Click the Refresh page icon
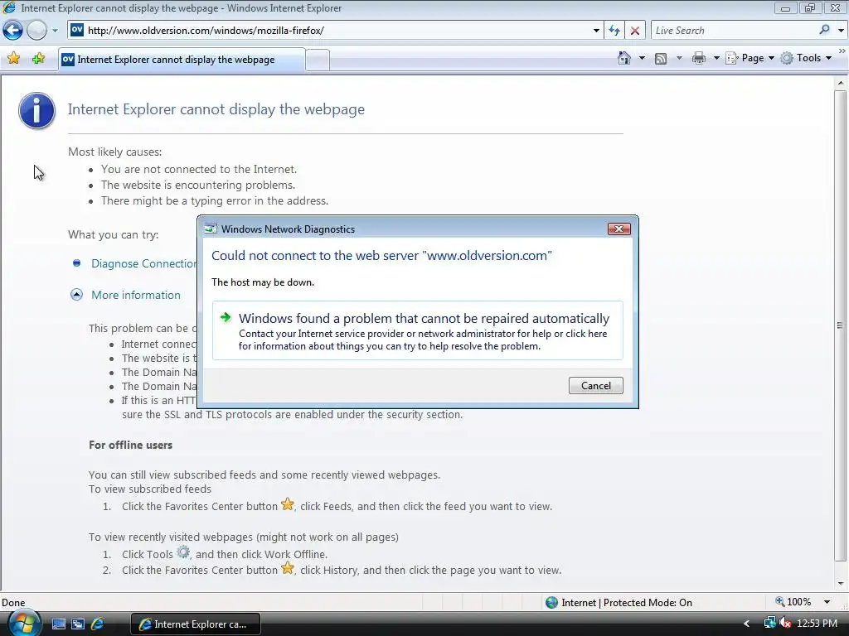The width and height of the screenshot is (849, 636). (614, 31)
